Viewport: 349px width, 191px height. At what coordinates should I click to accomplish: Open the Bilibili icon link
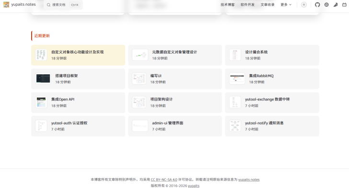(344, 5)
